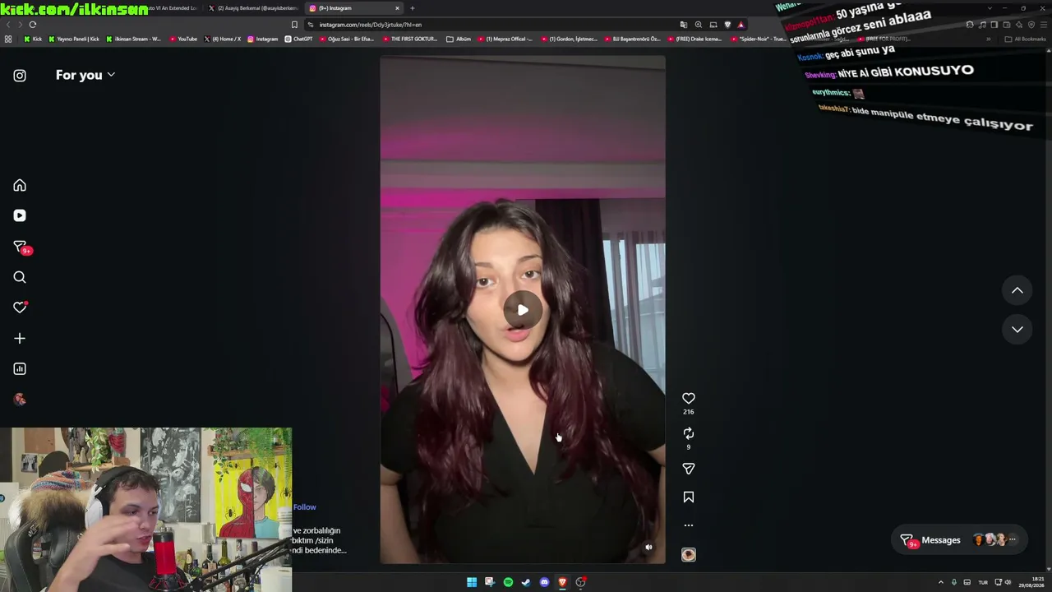Open a new browser tab
This screenshot has width=1052, height=592.
click(413, 8)
